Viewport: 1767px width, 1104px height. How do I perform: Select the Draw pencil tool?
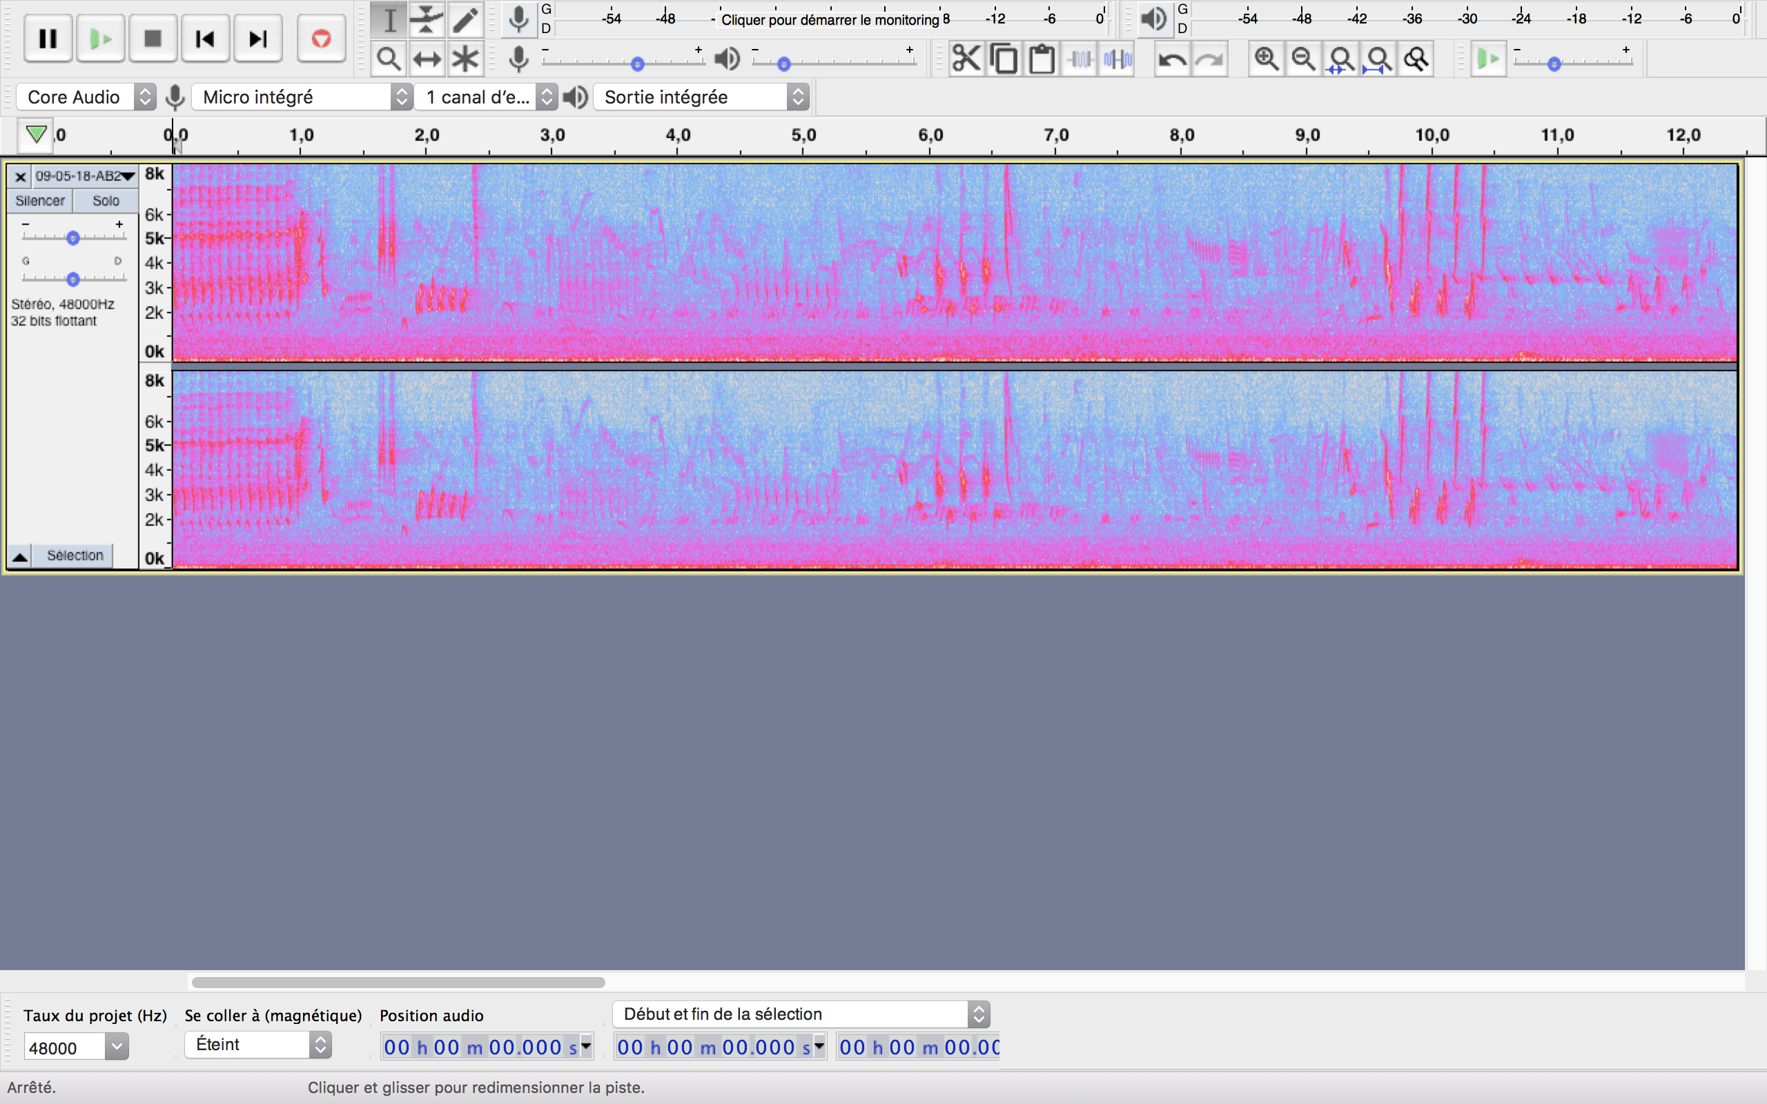pos(465,21)
